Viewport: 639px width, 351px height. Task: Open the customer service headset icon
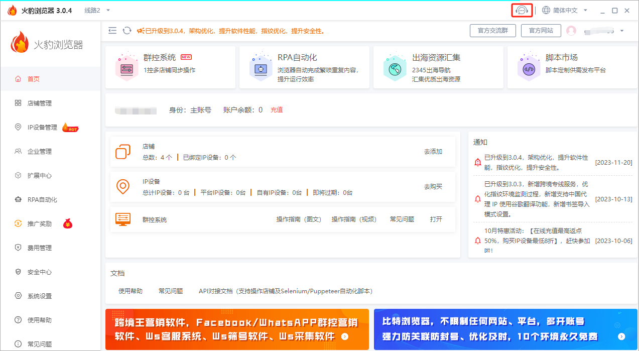coord(522,10)
